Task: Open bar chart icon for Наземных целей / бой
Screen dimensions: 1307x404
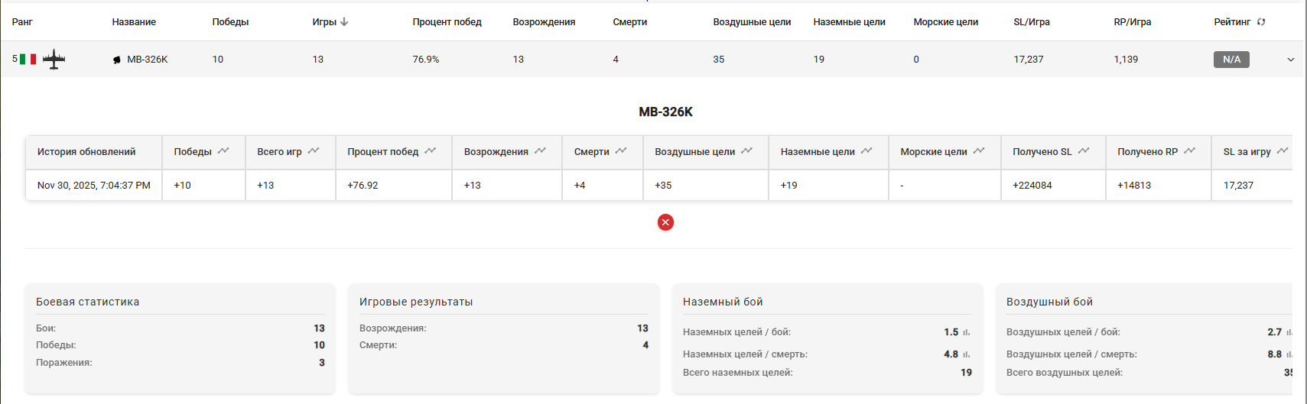Action: tap(967, 332)
